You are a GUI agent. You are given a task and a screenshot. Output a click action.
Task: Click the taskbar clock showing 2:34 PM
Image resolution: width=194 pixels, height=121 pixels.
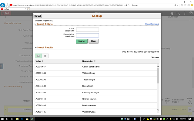click(x=183, y=119)
